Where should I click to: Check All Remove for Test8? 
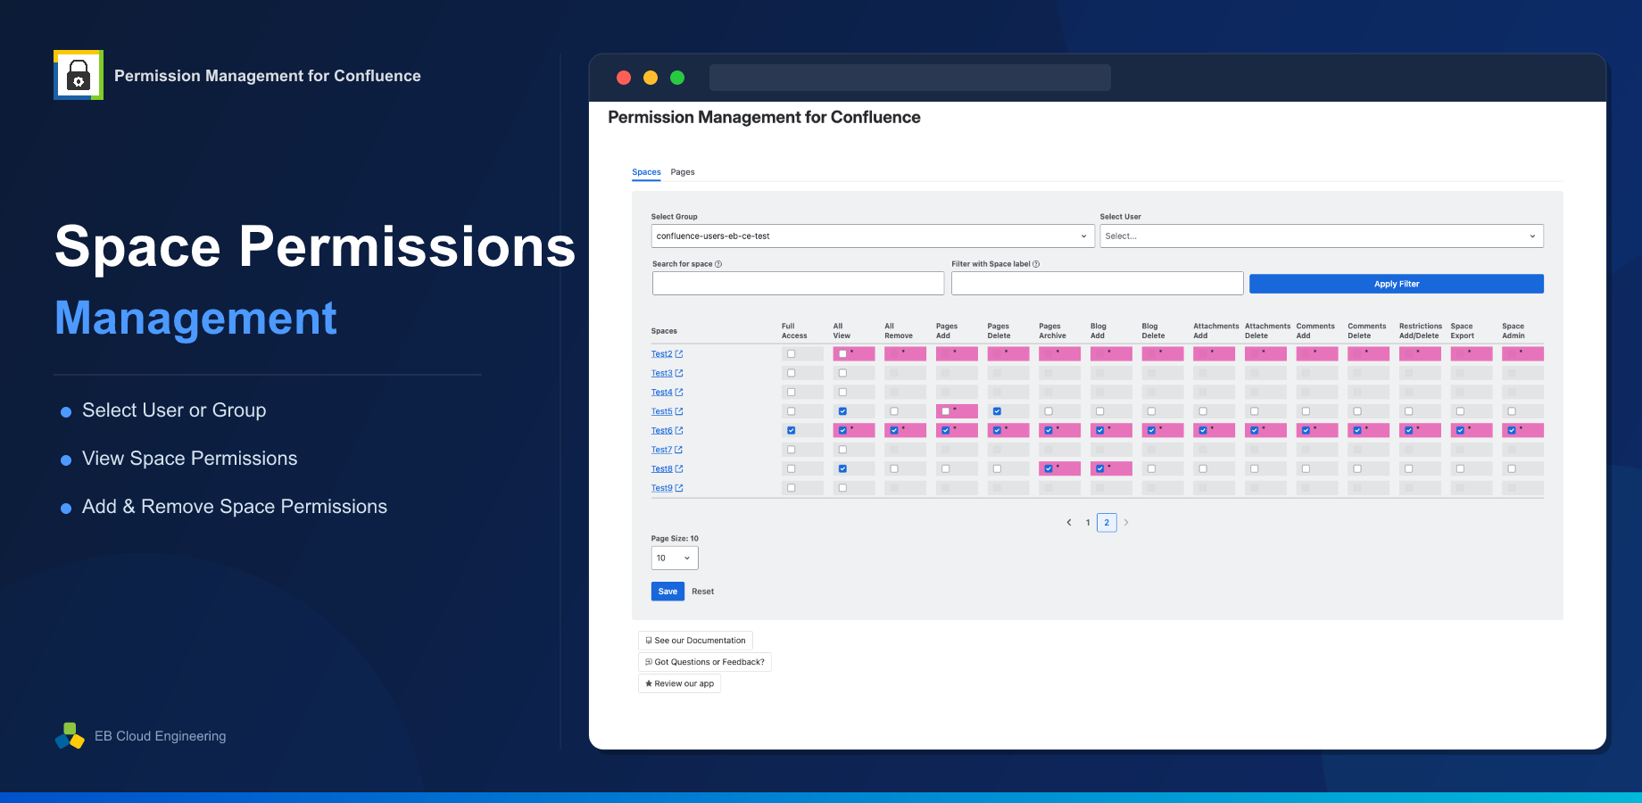(x=894, y=468)
